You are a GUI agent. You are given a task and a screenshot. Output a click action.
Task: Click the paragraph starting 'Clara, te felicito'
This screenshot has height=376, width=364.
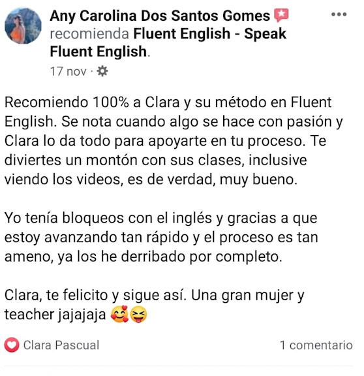tap(155, 305)
